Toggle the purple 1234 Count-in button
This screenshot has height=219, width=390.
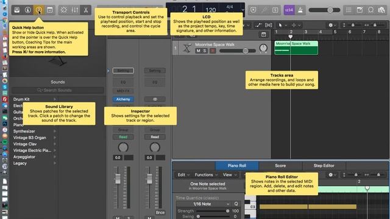289,10
